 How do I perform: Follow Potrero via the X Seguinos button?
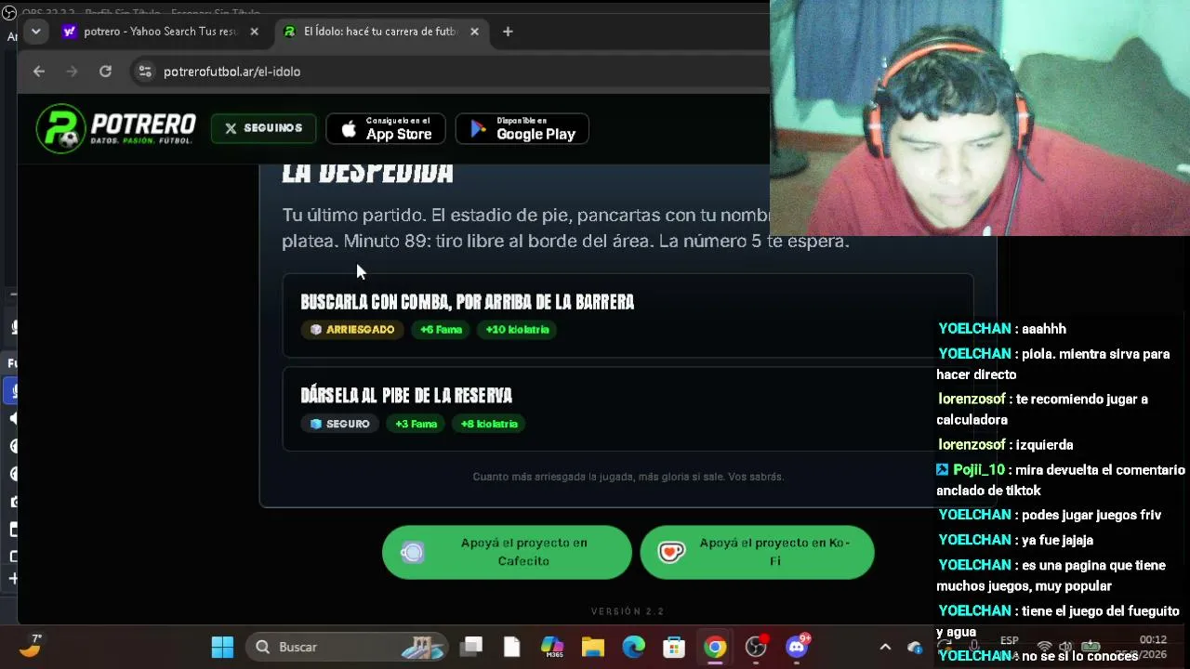[263, 128]
